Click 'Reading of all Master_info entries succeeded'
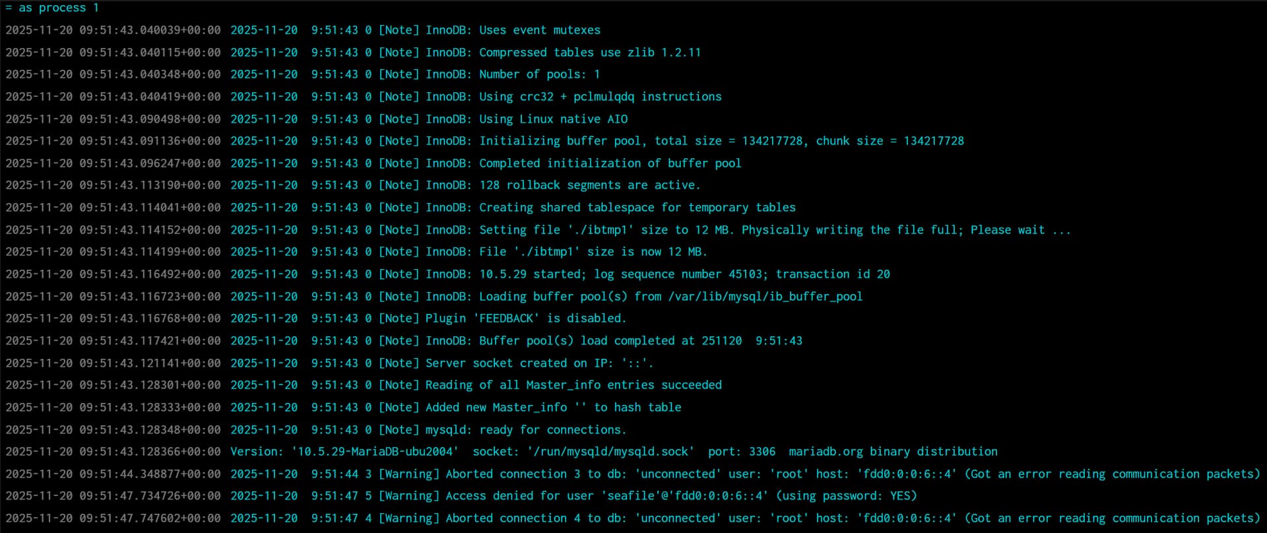Screen dimensions: 1267x533 pos(573,385)
